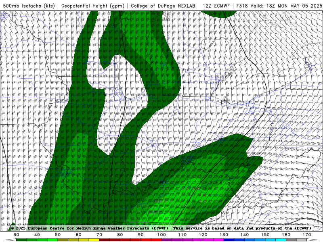Screen dimensions: 323x242
Task: Click the legend value 140
Action: point(245,235)
